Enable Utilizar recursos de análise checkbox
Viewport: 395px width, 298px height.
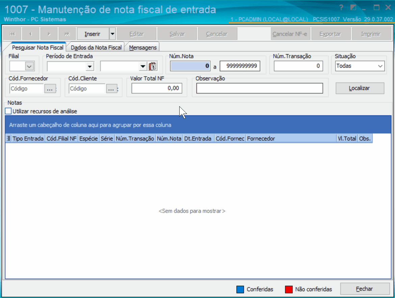pos(8,111)
